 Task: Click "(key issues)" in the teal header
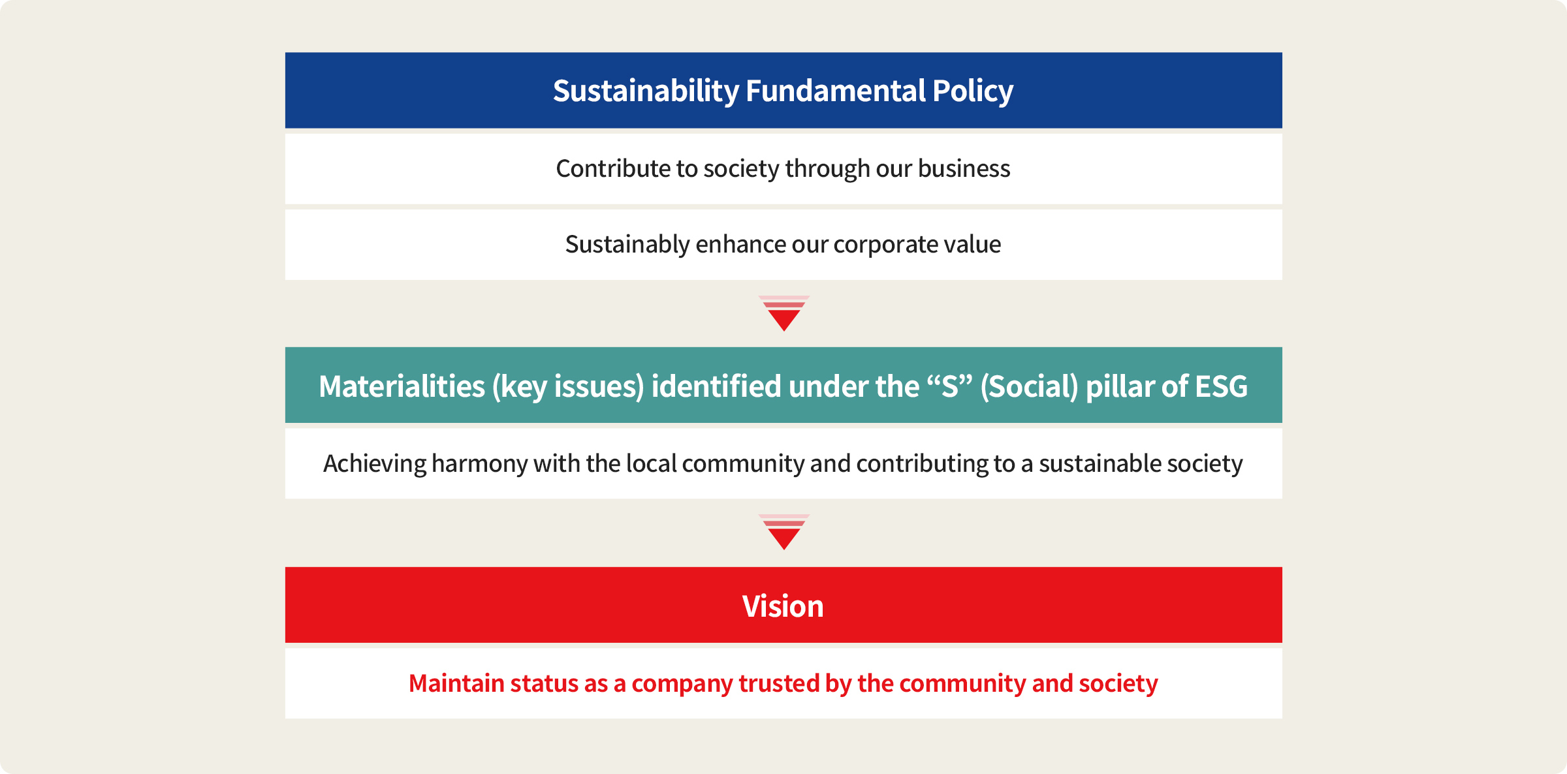568,386
